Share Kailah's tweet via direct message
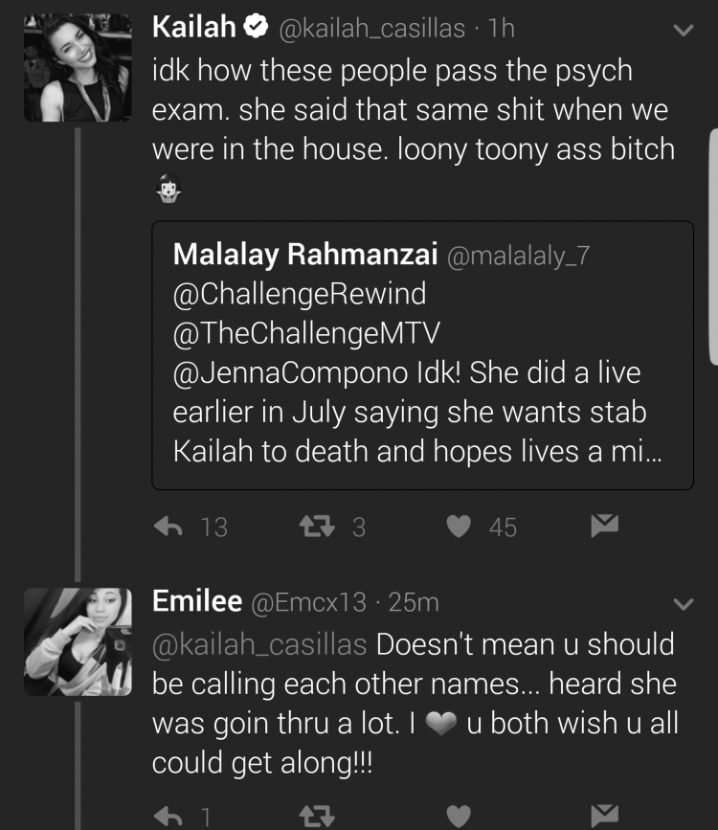This screenshot has width=718, height=830. 605,526
